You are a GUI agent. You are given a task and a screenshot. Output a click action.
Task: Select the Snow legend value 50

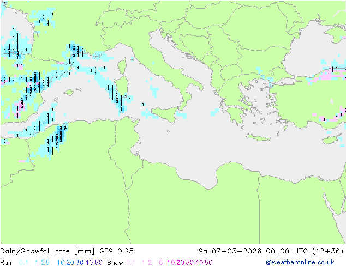coord(208,263)
